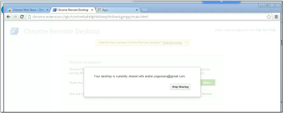The width and height of the screenshot is (283, 113).
Task: Close the Chrome Web Store tab
Action: (47, 10)
